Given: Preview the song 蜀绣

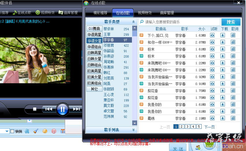Looking at the screenshot, I should pos(212,118).
